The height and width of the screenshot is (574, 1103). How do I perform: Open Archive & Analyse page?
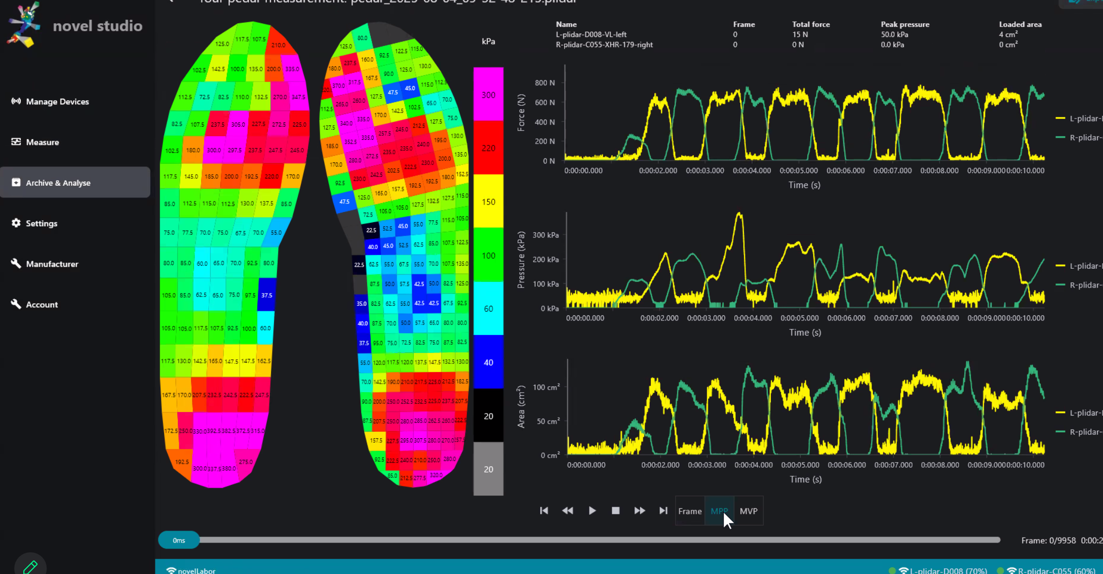58,183
